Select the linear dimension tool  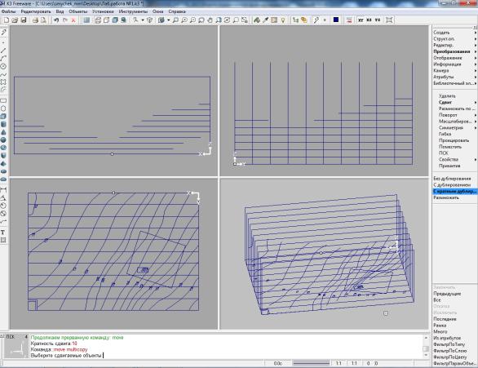coord(3,190)
